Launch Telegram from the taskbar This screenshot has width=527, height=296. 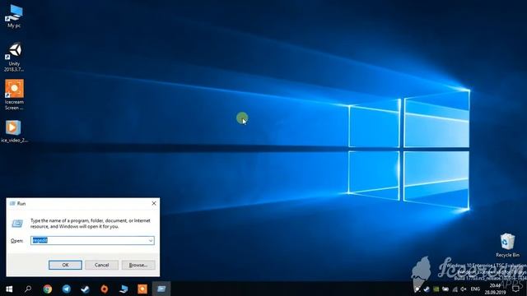click(66, 289)
